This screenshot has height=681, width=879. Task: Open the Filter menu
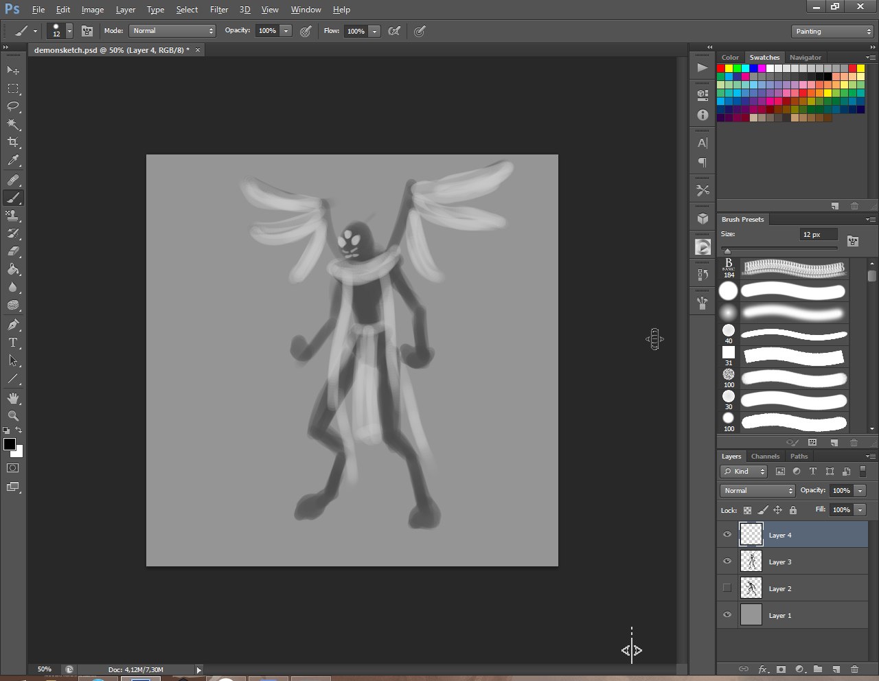pyautogui.click(x=219, y=10)
